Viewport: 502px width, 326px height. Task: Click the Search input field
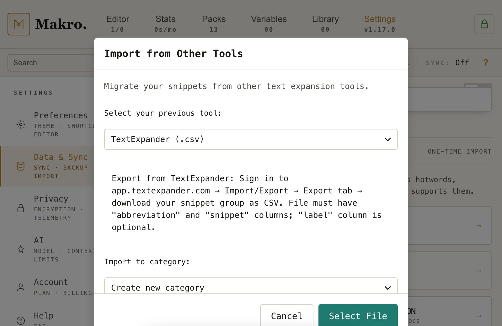(x=51, y=63)
